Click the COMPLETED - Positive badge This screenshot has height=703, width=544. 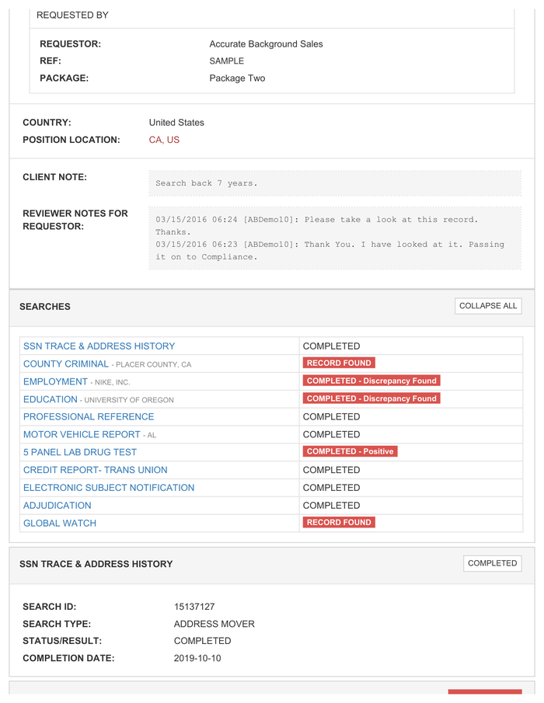point(350,451)
